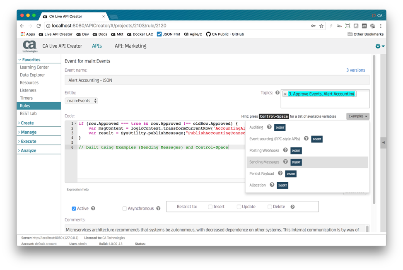Click help icon next to Topics
Screen dimensions: 403x270
coord(278,92)
